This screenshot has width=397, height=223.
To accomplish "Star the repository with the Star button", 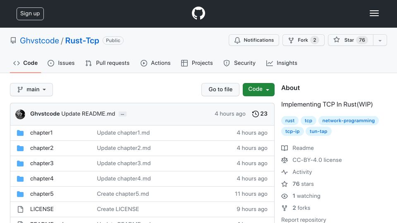I will tap(350, 40).
